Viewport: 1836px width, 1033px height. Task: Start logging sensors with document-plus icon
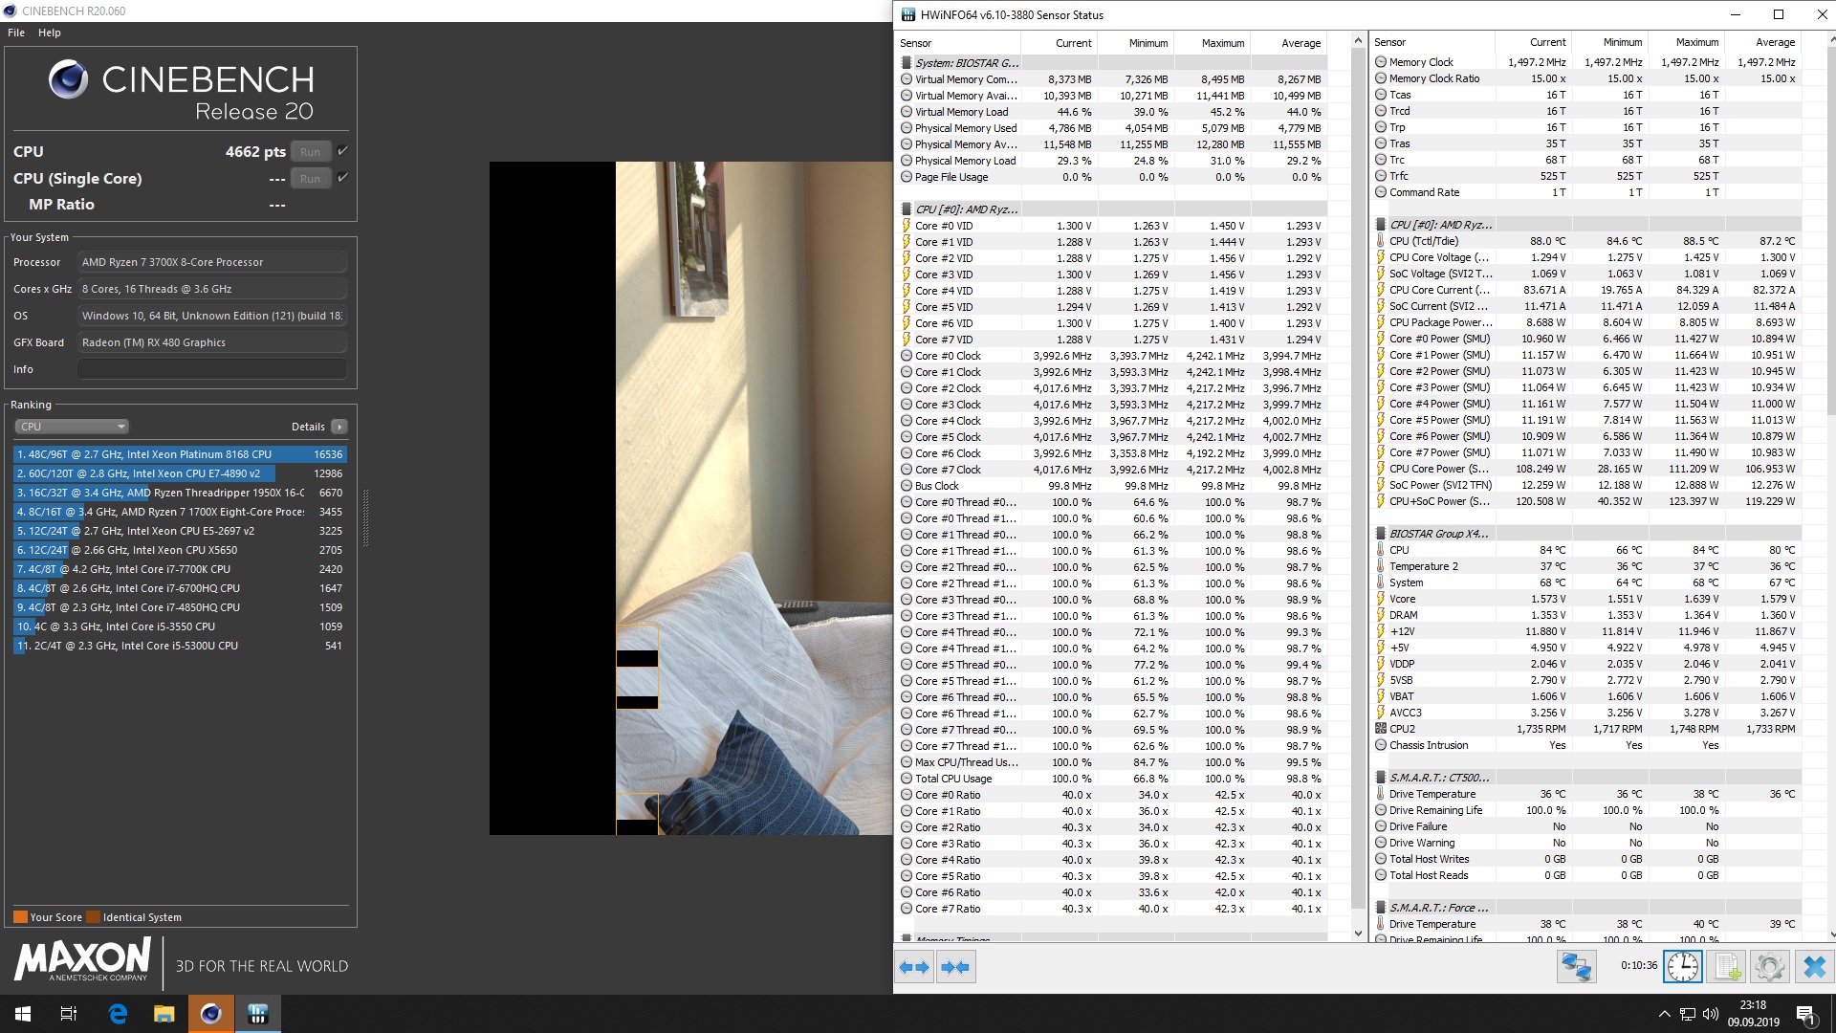click(1727, 967)
